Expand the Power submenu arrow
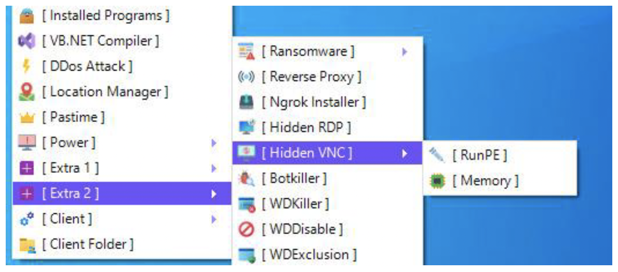Screen dimensions: 618x272 tap(214, 143)
